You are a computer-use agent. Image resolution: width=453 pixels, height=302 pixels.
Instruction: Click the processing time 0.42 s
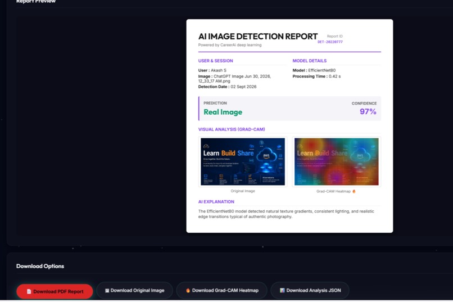(x=334, y=76)
